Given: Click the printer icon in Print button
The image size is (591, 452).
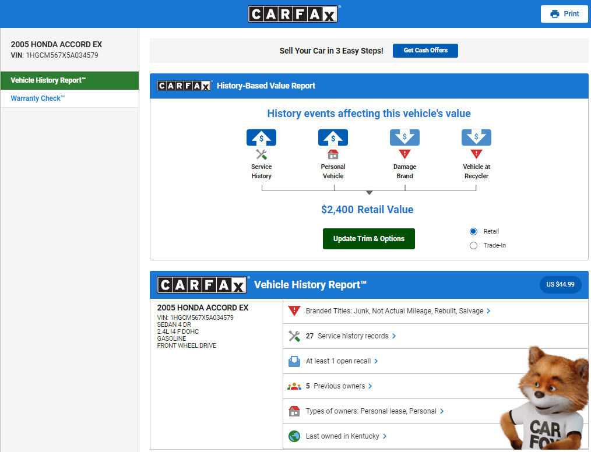Looking at the screenshot, I should pos(554,14).
